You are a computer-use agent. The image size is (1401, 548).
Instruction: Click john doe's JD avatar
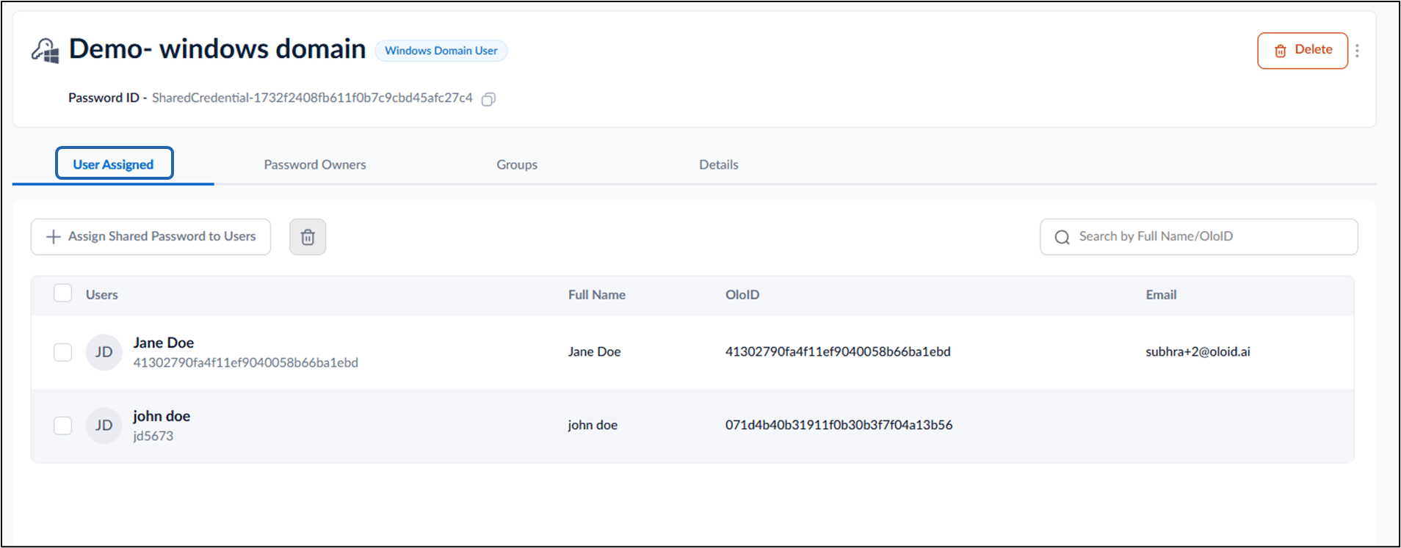point(104,425)
